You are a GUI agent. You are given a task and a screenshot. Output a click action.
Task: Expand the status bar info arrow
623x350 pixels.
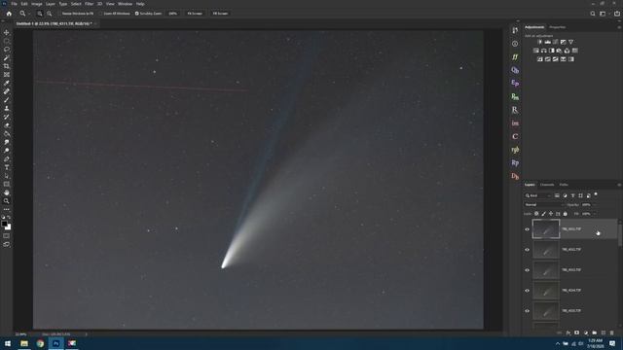click(x=87, y=334)
